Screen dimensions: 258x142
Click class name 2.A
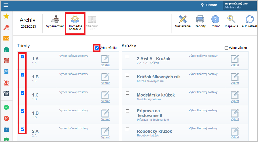(35, 131)
